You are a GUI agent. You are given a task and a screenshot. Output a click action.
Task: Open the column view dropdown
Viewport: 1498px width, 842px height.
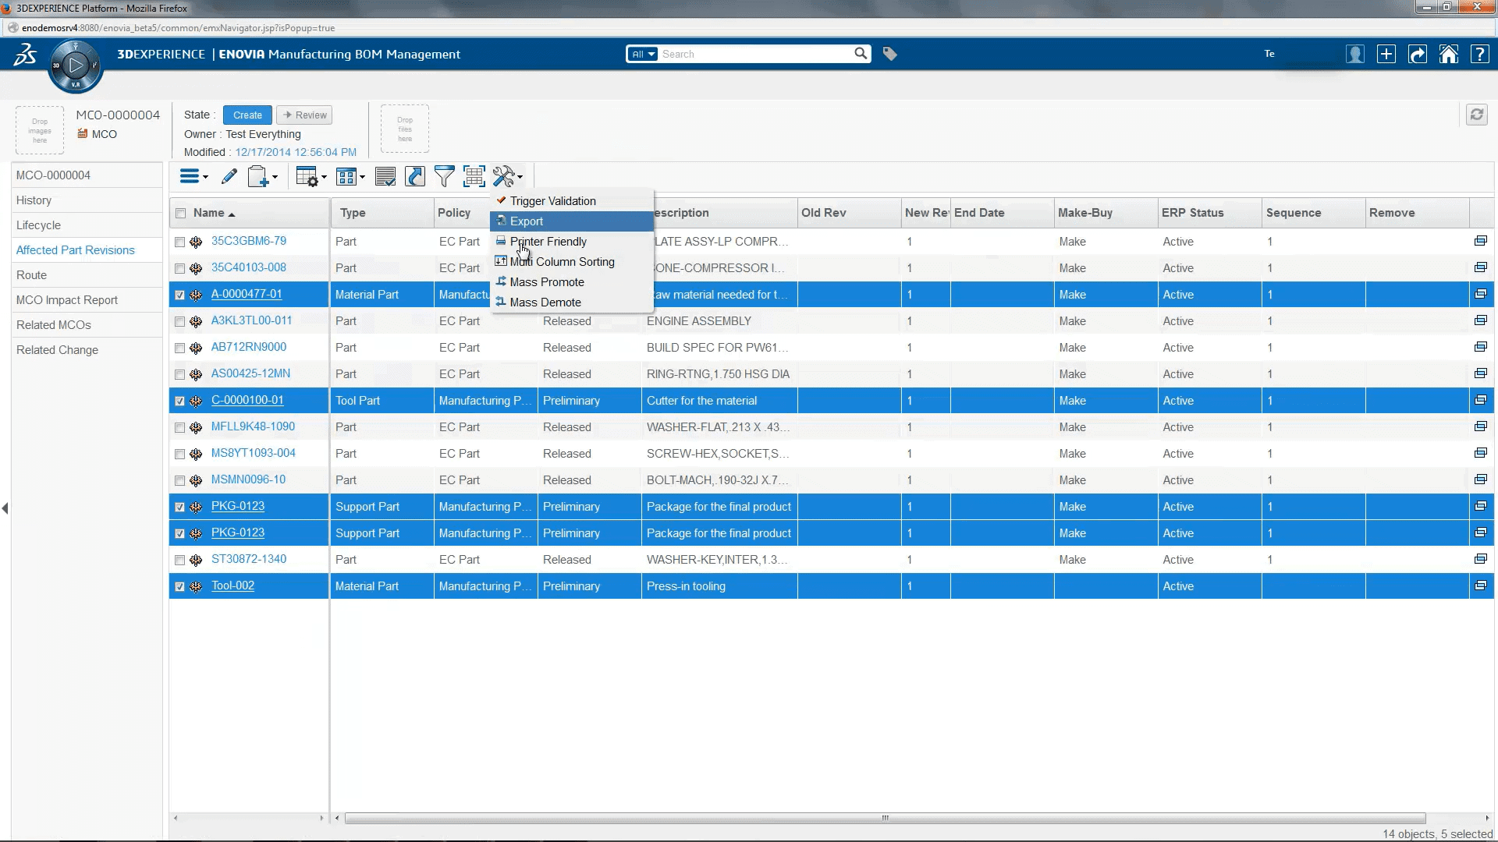350,177
